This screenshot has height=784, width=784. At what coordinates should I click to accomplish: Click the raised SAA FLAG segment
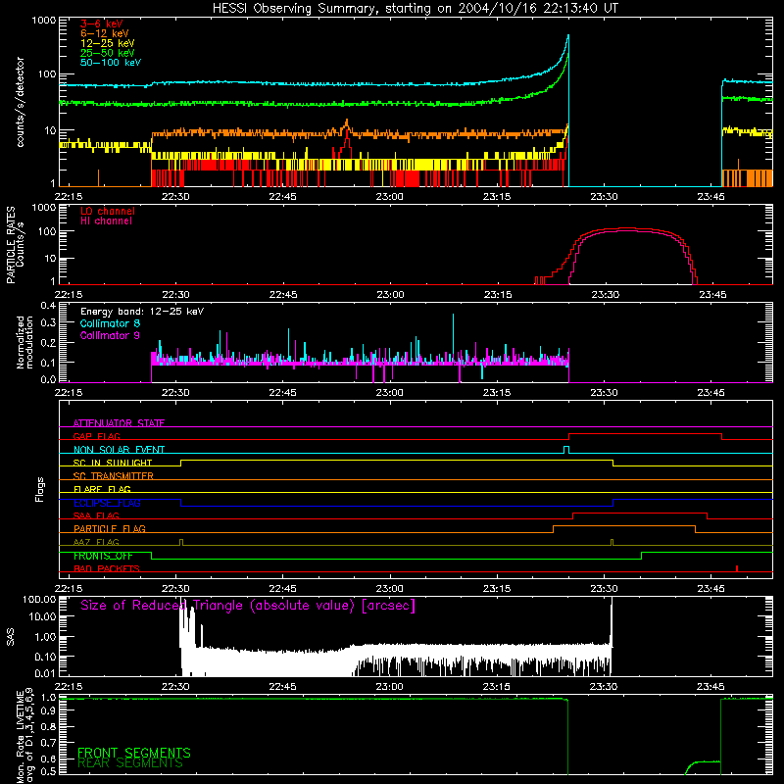click(640, 513)
